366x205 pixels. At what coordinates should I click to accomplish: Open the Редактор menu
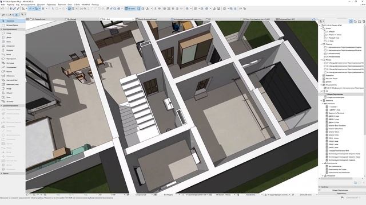(11, 5)
